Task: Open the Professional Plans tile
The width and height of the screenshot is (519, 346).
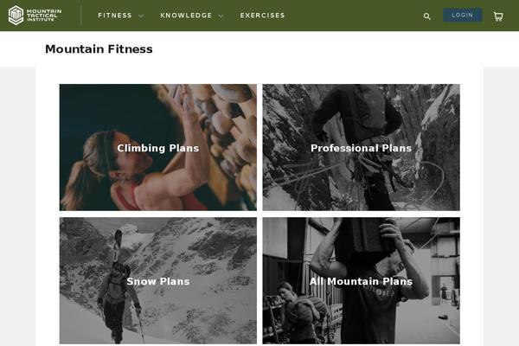Action: click(x=361, y=147)
